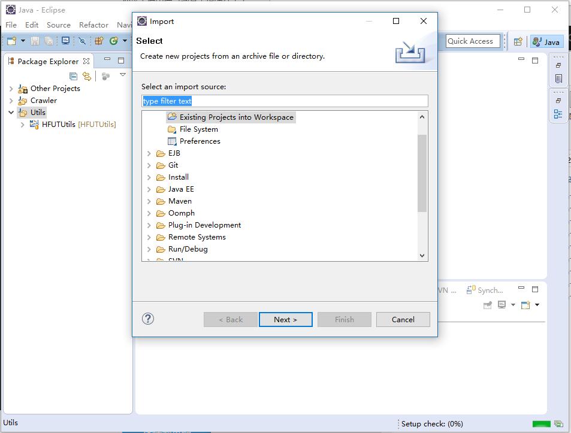Click the Save toolbar icon
Viewport: 571px width, 433px height.
(x=35, y=41)
